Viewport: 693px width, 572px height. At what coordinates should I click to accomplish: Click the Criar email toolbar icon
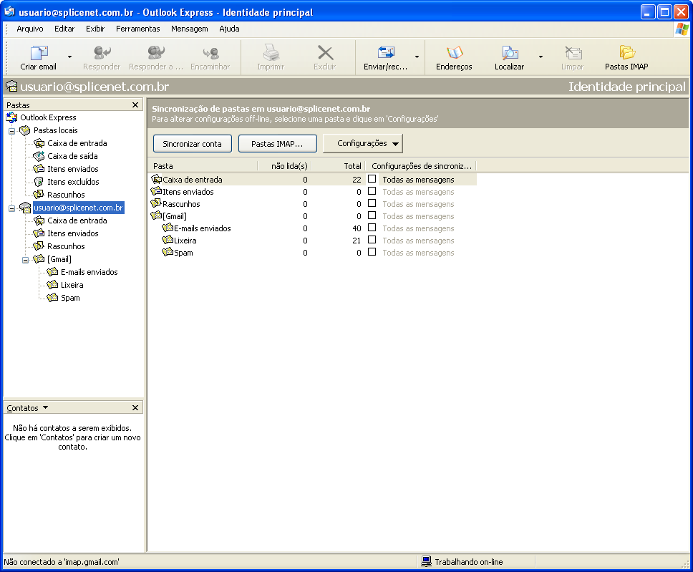(39, 53)
